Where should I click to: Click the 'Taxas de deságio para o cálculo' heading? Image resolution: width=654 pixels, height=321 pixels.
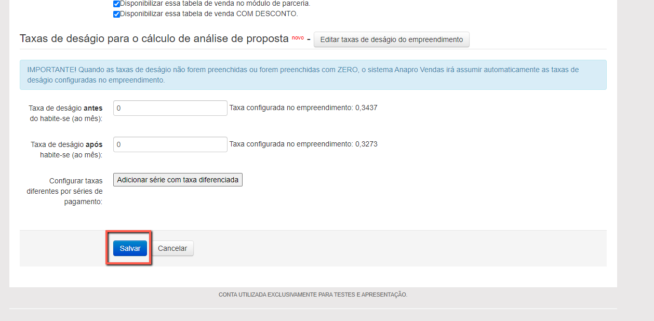coord(153,38)
